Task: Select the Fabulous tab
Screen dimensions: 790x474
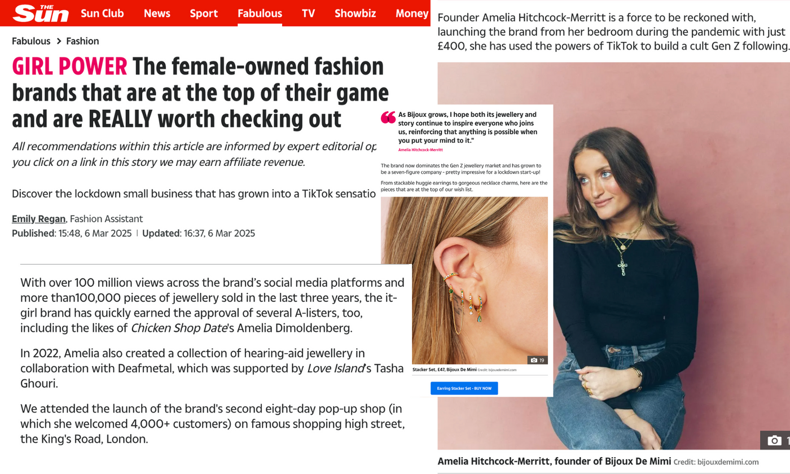Action: pos(260,13)
